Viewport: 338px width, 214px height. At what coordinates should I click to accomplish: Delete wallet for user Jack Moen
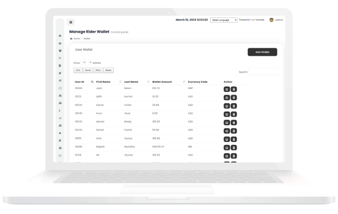point(234,89)
